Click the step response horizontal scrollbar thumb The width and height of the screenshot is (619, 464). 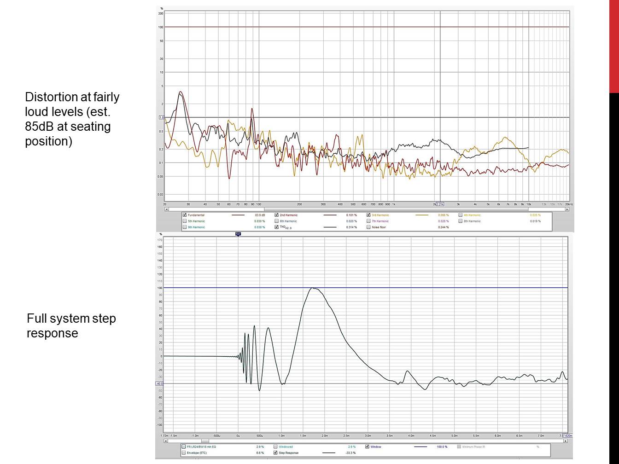pyautogui.click(x=205, y=441)
